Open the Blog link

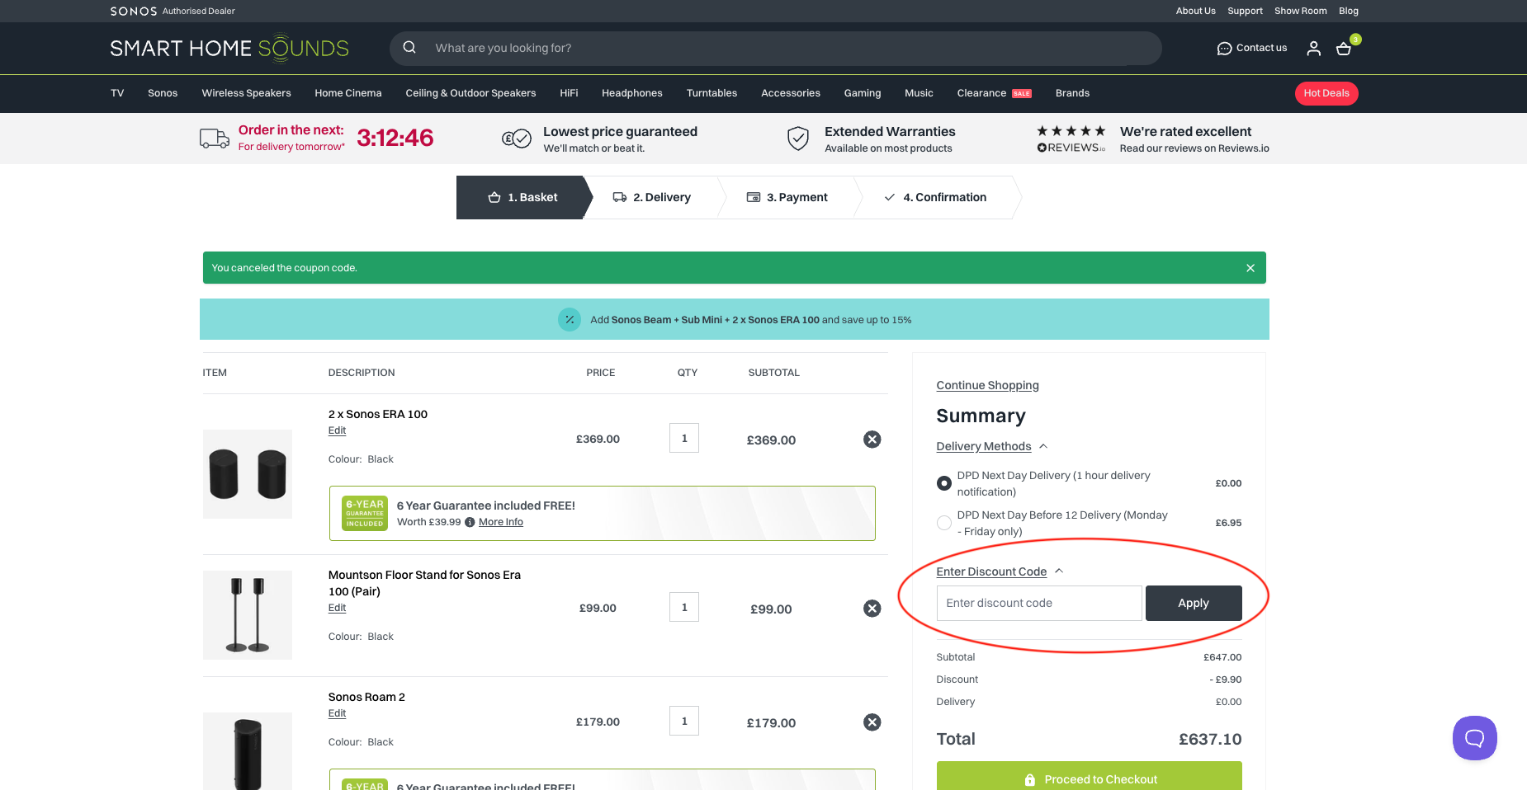coord(1348,11)
